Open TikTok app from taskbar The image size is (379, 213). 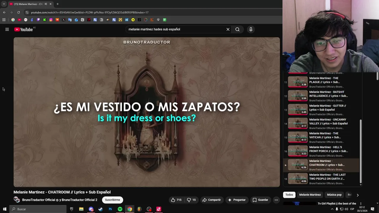(159, 209)
